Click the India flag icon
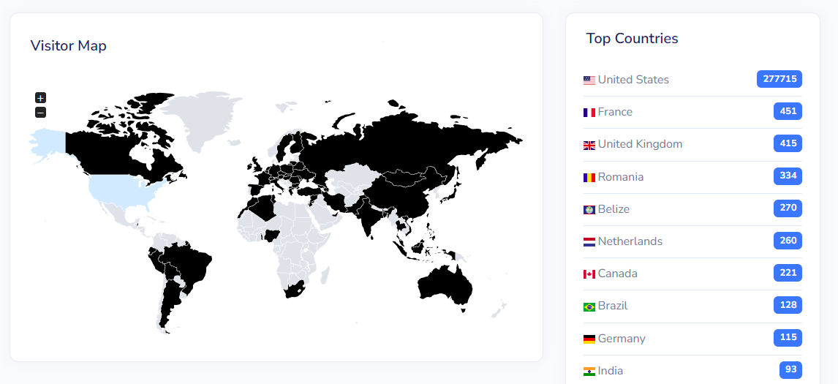Viewport: 838px width, 384px height. [x=589, y=372]
